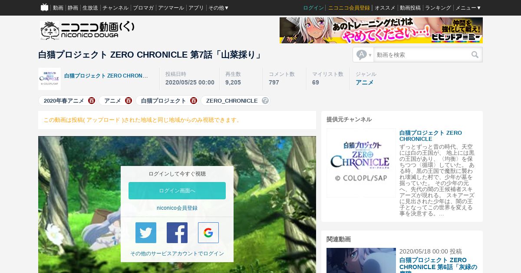
Task: Click the region restriction notice text
Action: (x=142, y=120)
